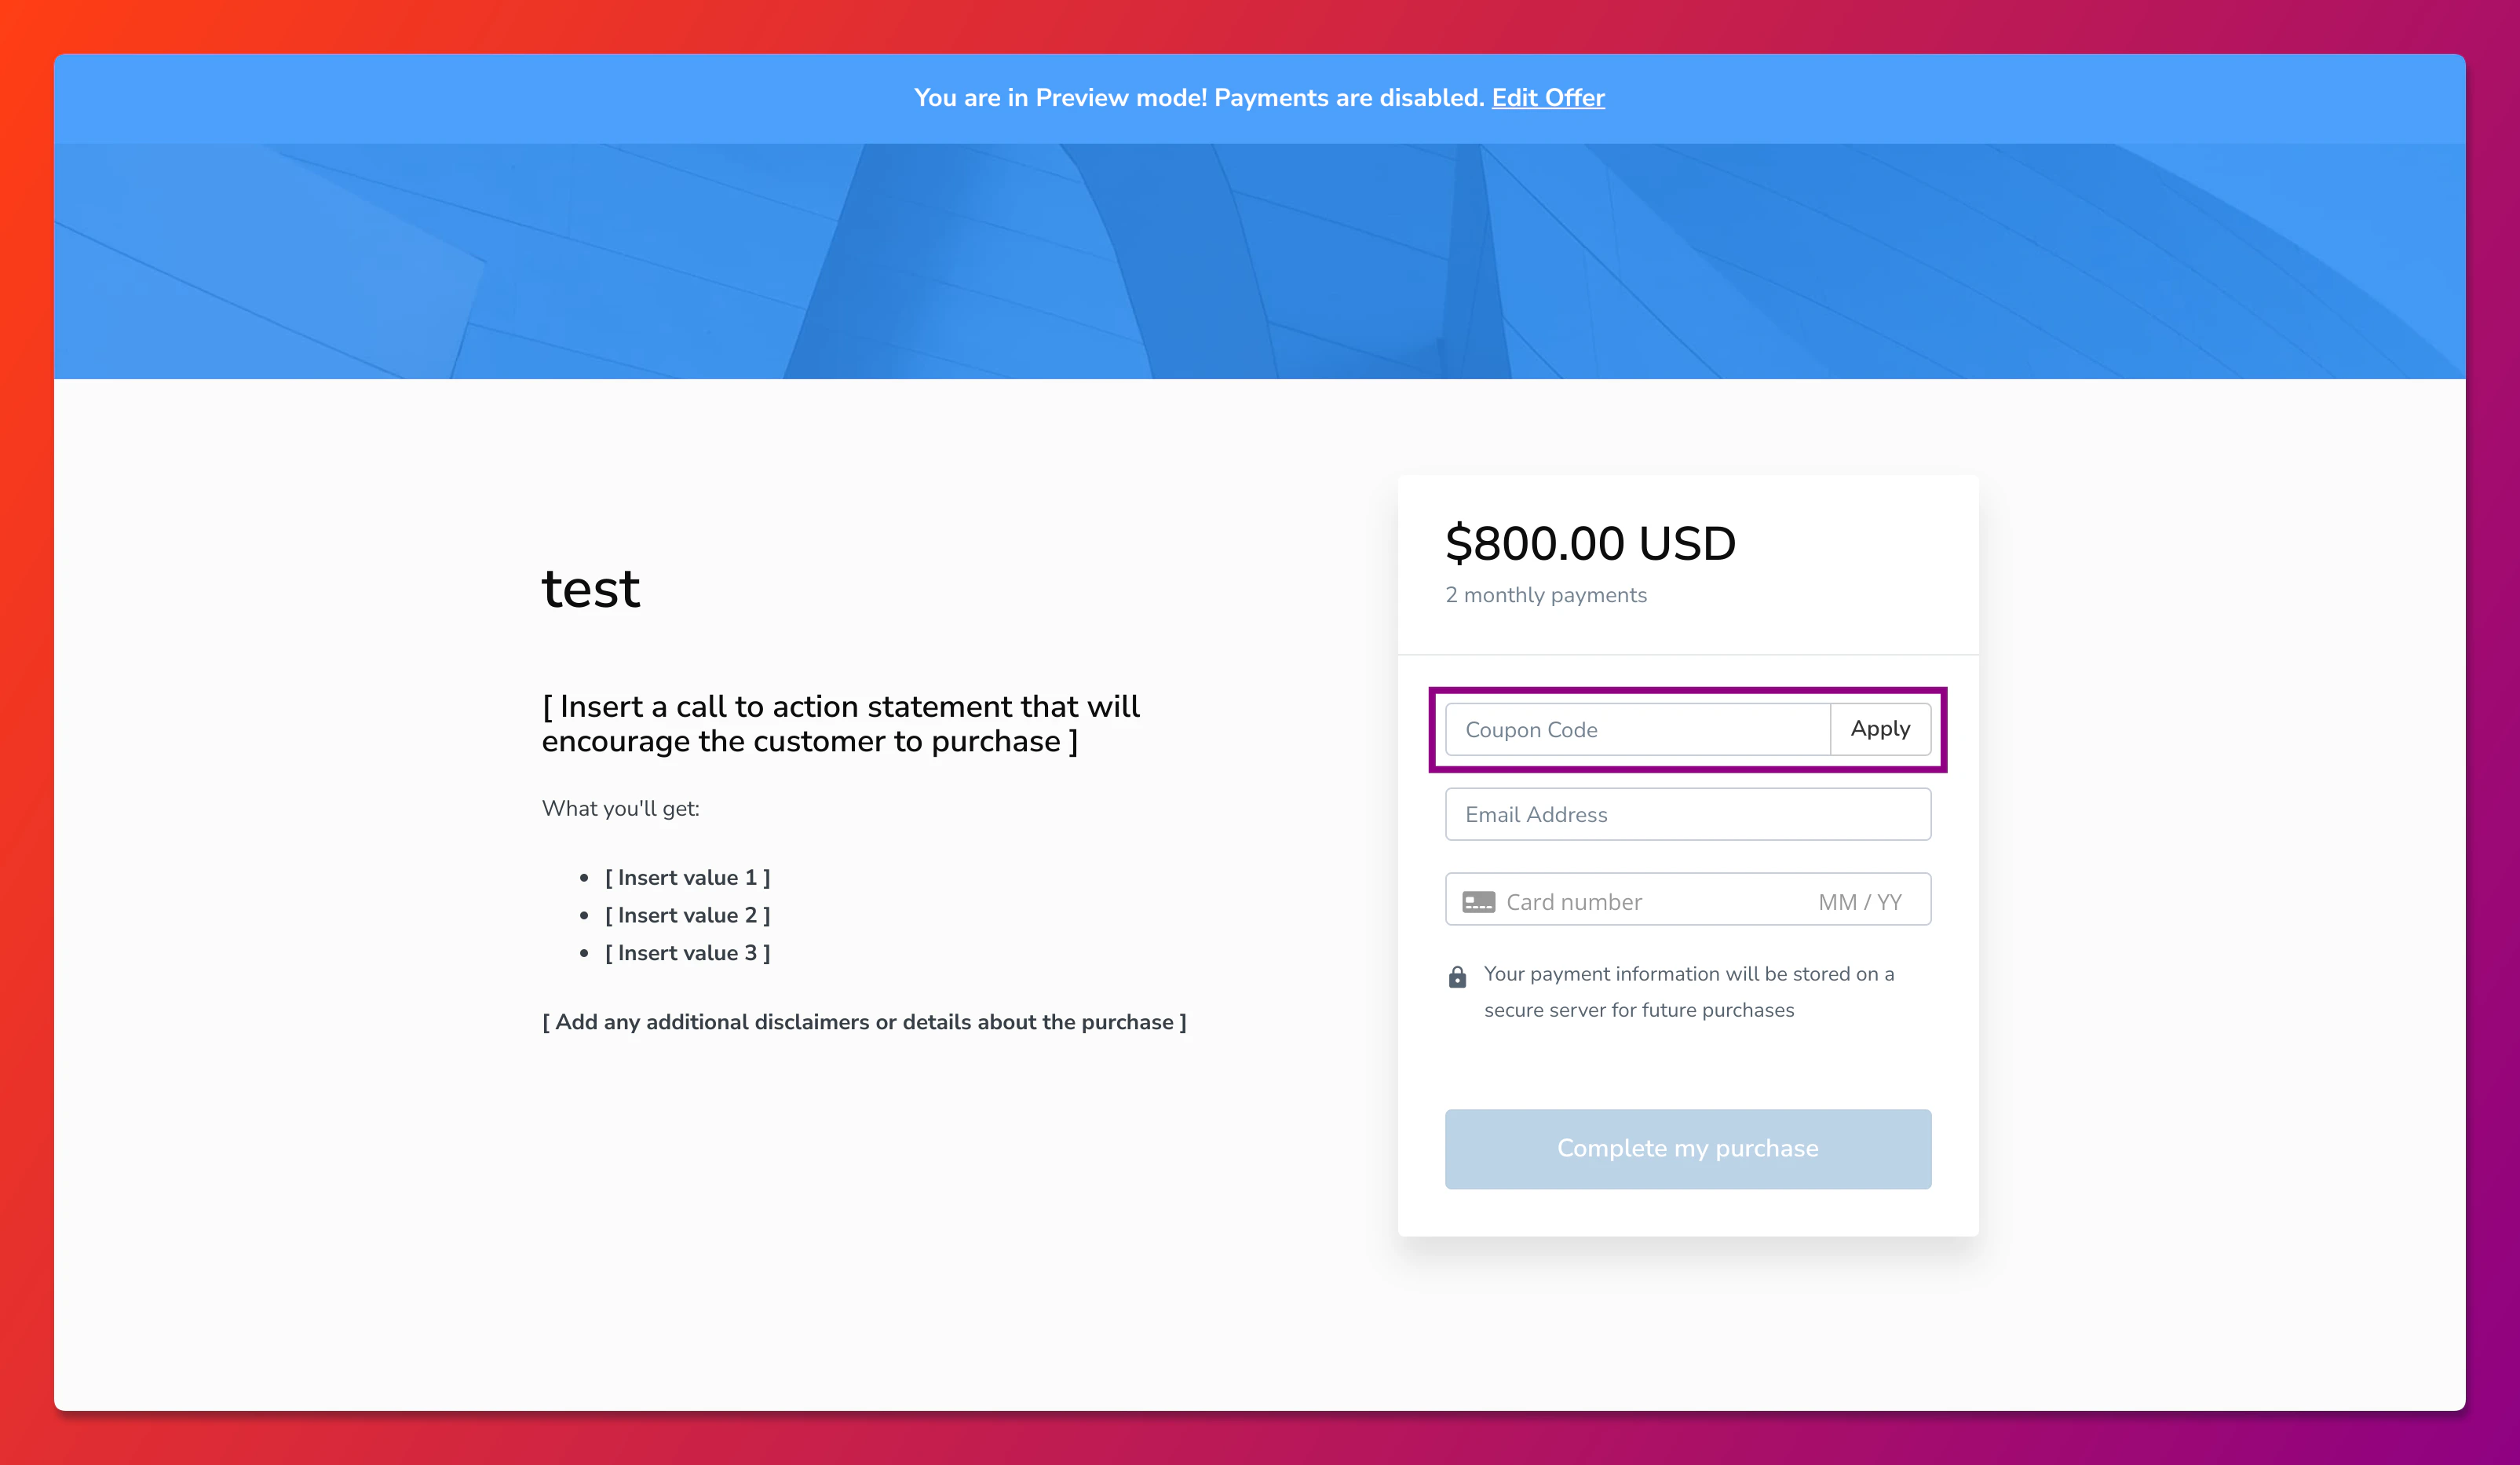
Task: Click the 2 monthly payments text
Action: coord(1545,595)
